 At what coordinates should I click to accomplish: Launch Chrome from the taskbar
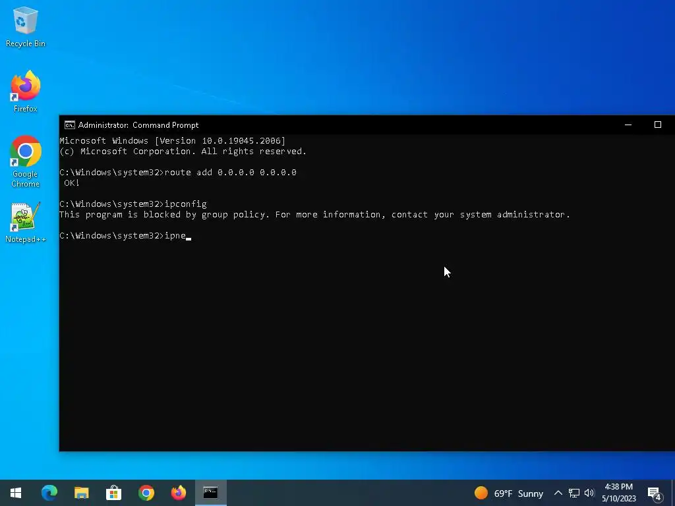click(x=146, y=493)
